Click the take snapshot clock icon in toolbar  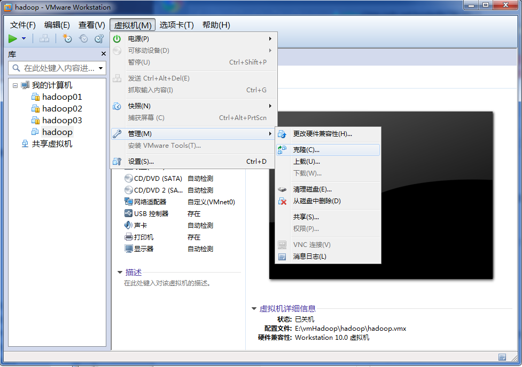click(x=67, y=38)
